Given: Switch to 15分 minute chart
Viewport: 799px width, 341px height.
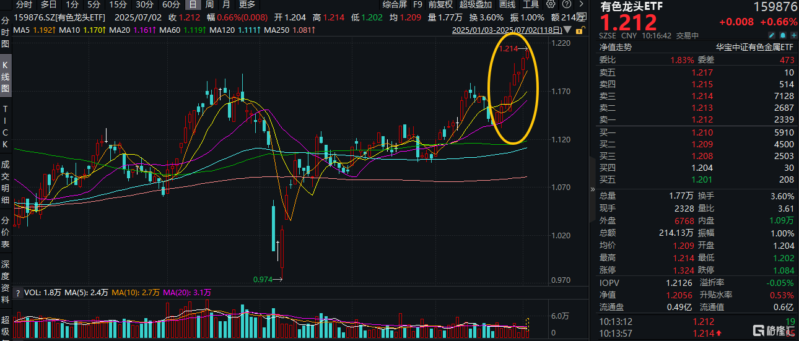Looking at the screenshot, I should pos(118,4).
